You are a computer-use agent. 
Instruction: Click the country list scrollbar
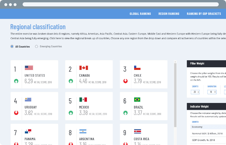[175, 95]
